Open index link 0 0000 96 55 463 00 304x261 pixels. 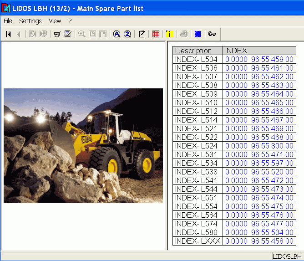[259, 85]
